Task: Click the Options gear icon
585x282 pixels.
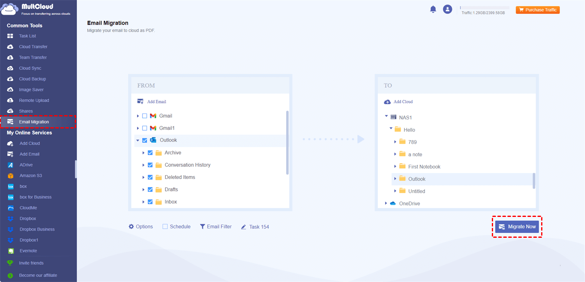Action: coord(131,227)
